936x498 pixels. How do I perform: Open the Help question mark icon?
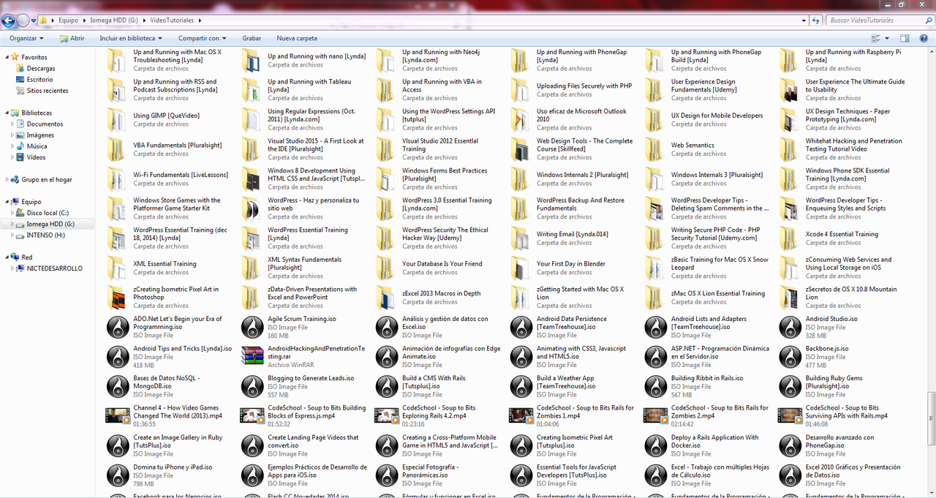[x=924, y=38]
